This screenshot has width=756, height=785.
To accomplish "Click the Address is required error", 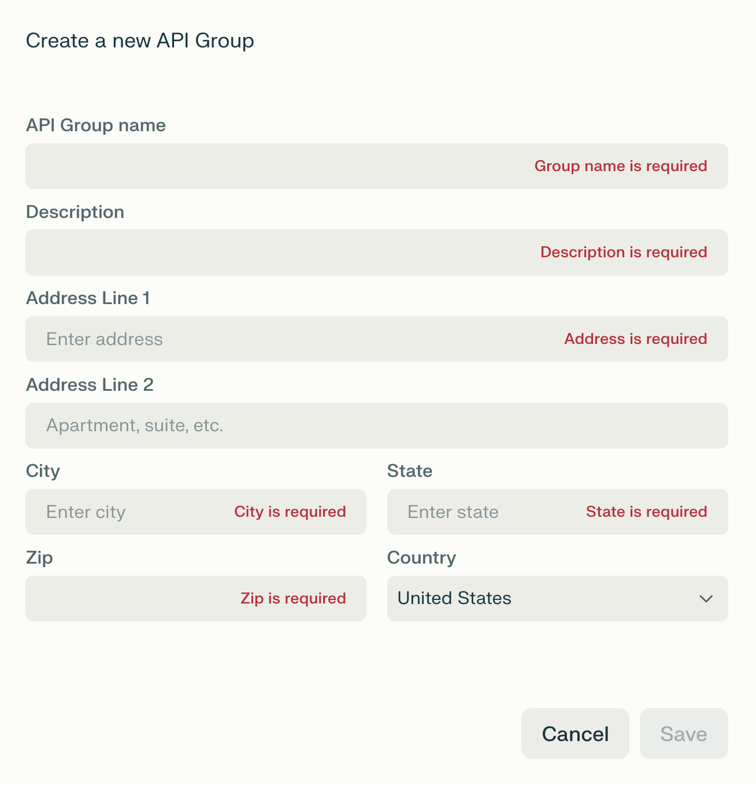I will [635, 339].
